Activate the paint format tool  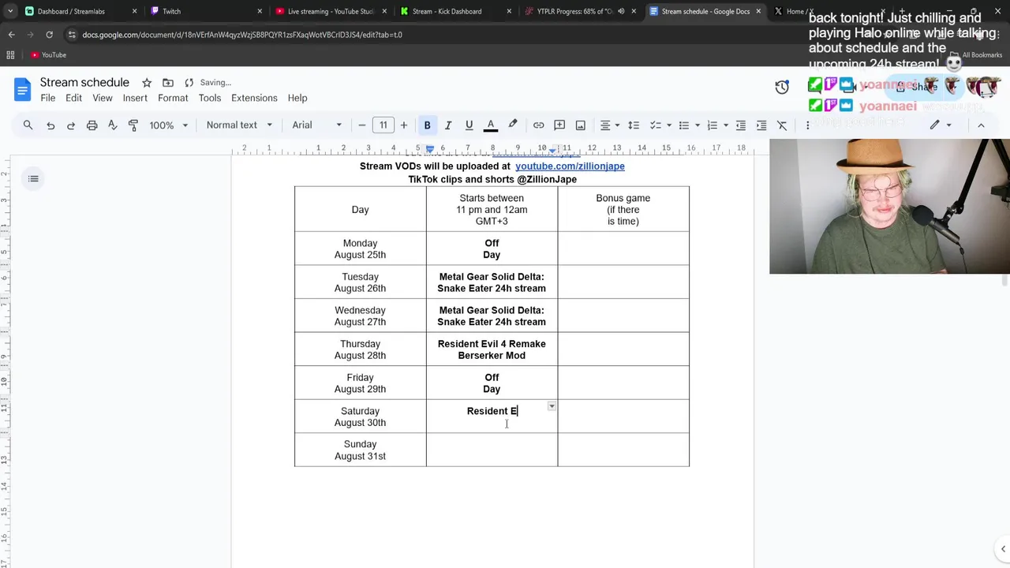tap(133, 125)
